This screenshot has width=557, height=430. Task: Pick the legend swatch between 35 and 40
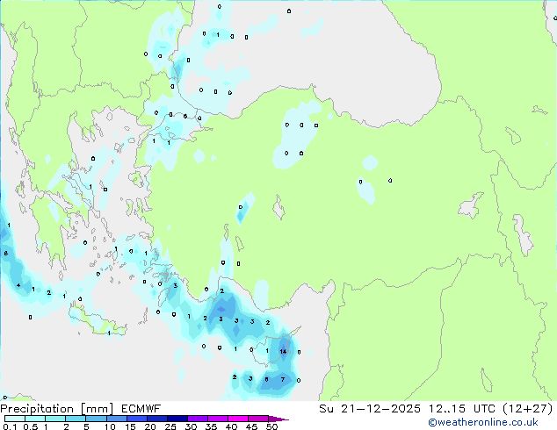click(217, 419)
